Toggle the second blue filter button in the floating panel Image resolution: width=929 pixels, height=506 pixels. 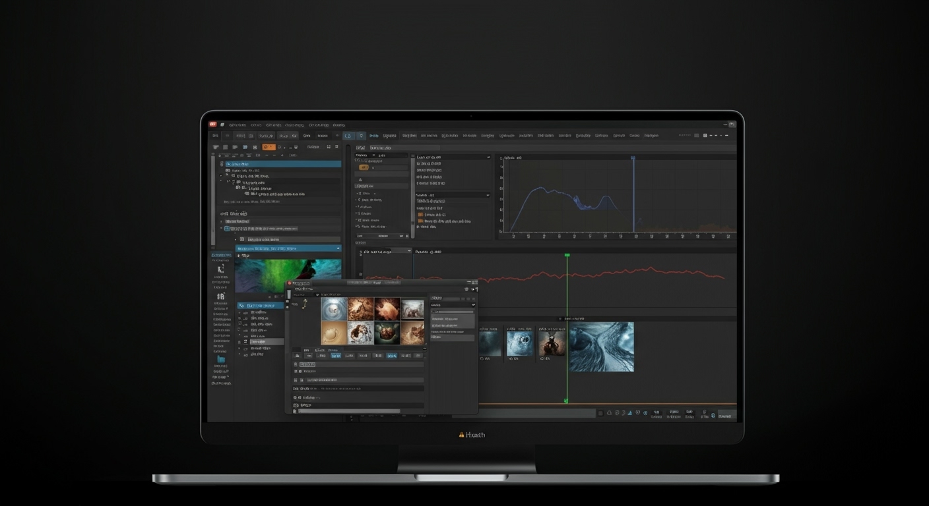[391, 356]
